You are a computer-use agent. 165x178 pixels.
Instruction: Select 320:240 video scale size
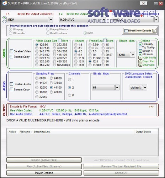click(x=37, y=61)
